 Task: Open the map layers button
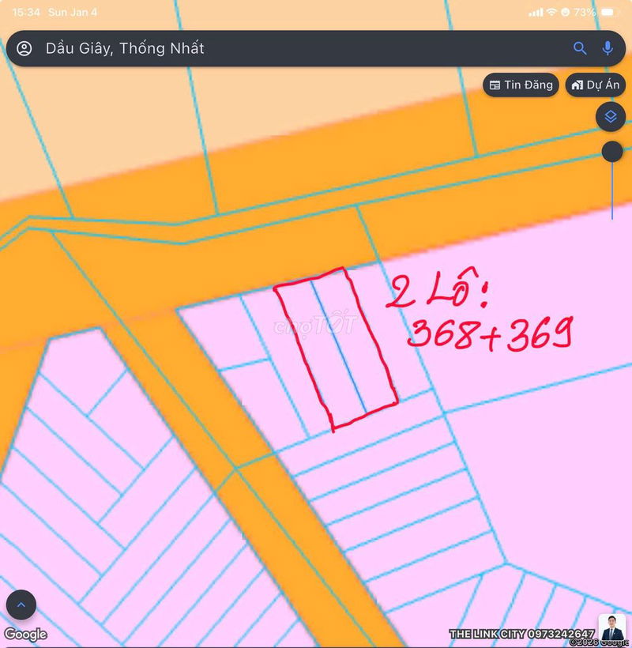coord(610,117)
